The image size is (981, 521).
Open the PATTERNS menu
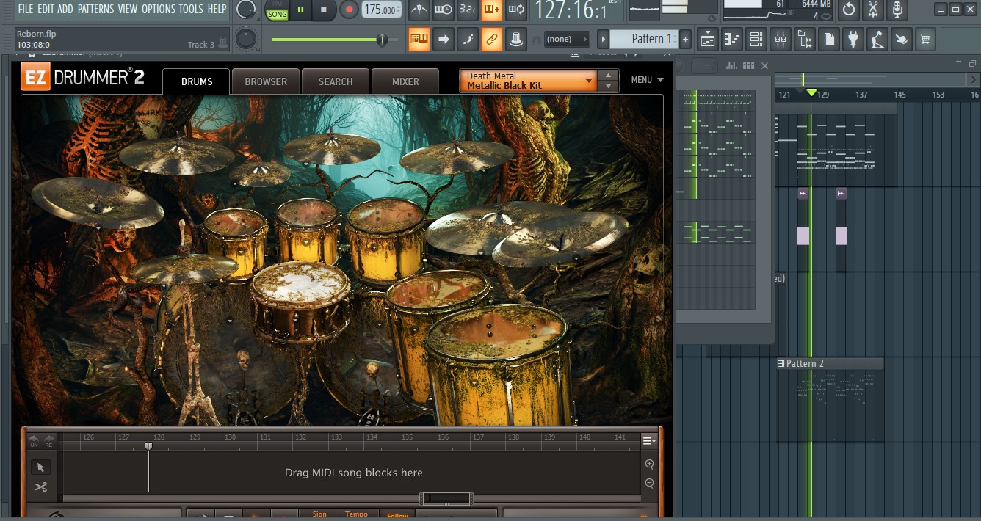pos(95,9)
